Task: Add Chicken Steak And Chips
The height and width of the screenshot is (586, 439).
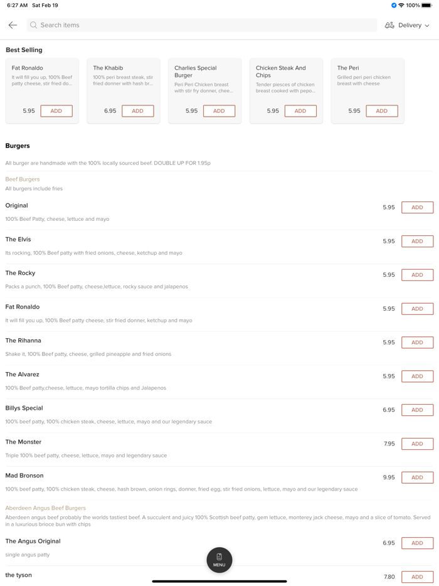Action: tap(300, 111)
